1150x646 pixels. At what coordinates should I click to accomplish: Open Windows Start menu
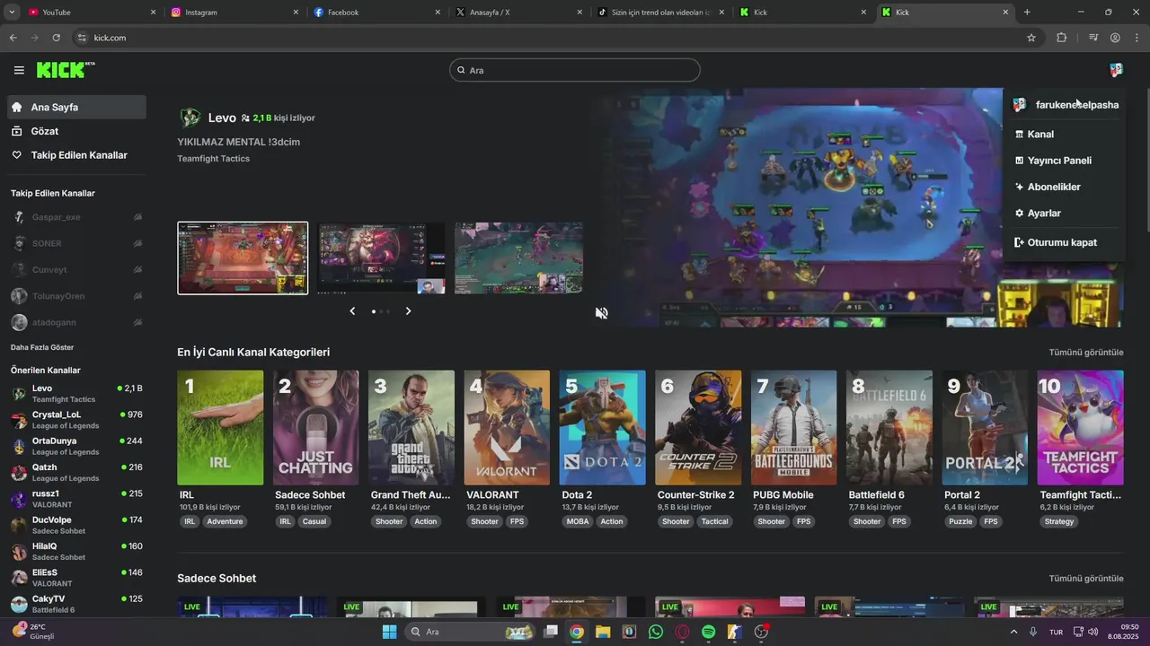click(389, 632)
